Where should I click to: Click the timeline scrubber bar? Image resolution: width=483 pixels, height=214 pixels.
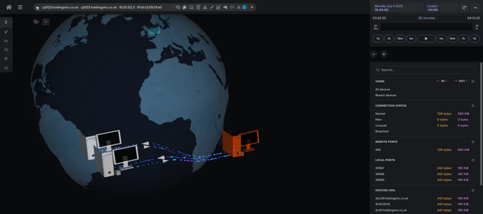point(426,27)
